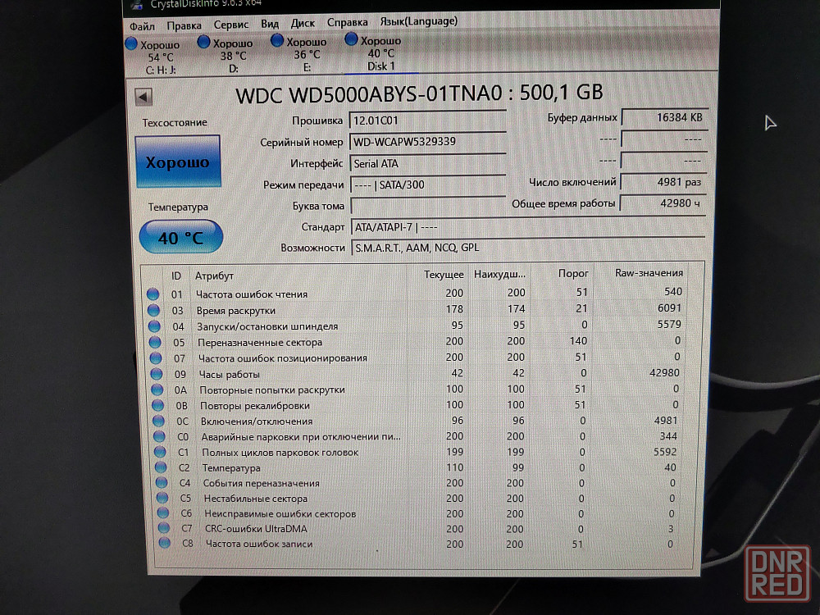Select the row text Неисправимые ошибки секторов
The width and height of the screenshot is (820, 615).
(280, 513)
